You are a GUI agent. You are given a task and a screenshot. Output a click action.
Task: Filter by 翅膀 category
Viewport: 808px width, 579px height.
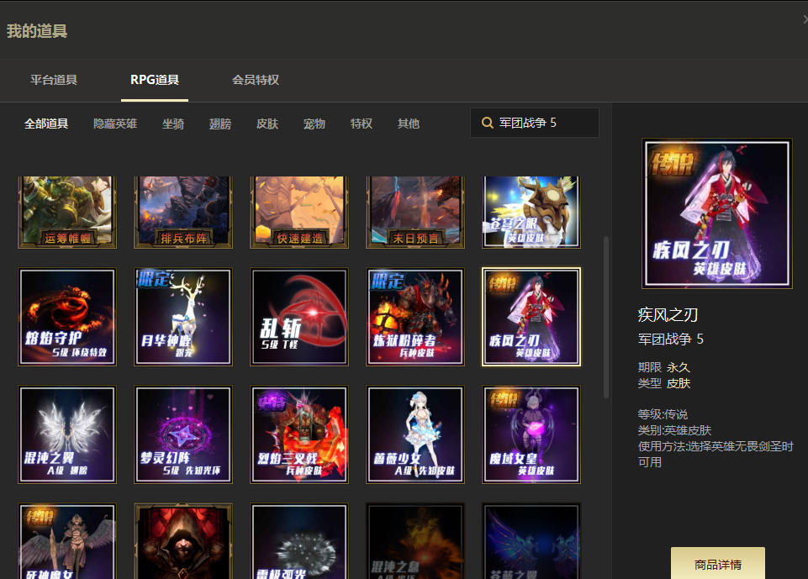point(220,124)
